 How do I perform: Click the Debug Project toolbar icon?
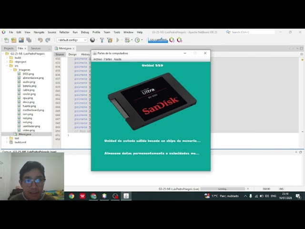(127, 40)
